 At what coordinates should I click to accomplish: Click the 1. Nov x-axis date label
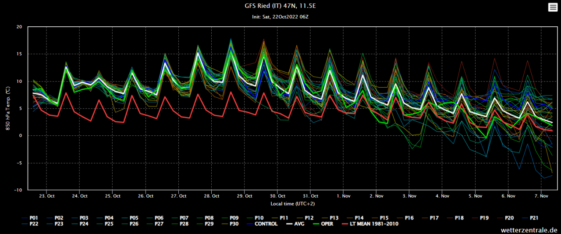343,196
